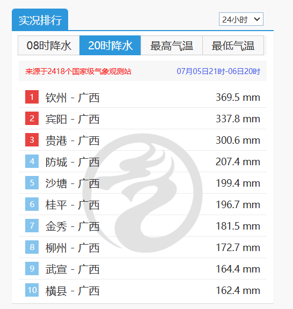
Task: Select the 横县 - 广西 row name
Action: click(72, 291)
